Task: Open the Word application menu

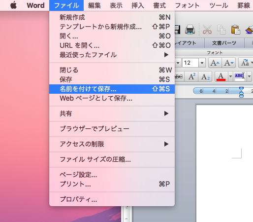Action: click(35, 5)
